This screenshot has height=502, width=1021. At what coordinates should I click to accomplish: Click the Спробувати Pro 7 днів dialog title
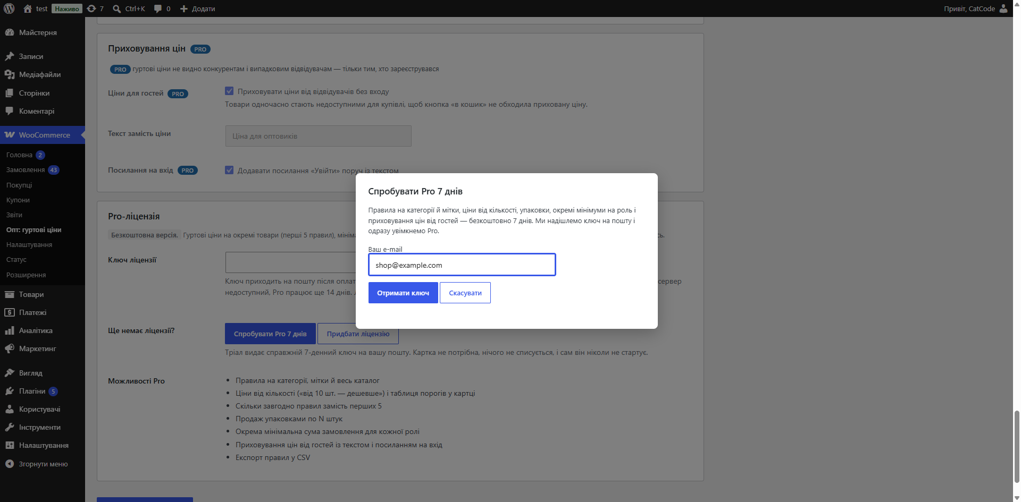[x=415, y=191]
